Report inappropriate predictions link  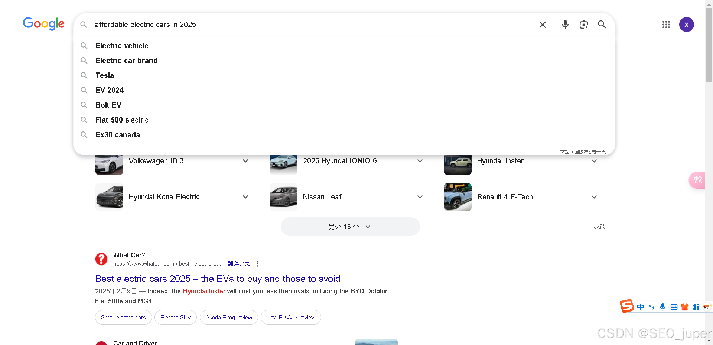coord(583,152)
